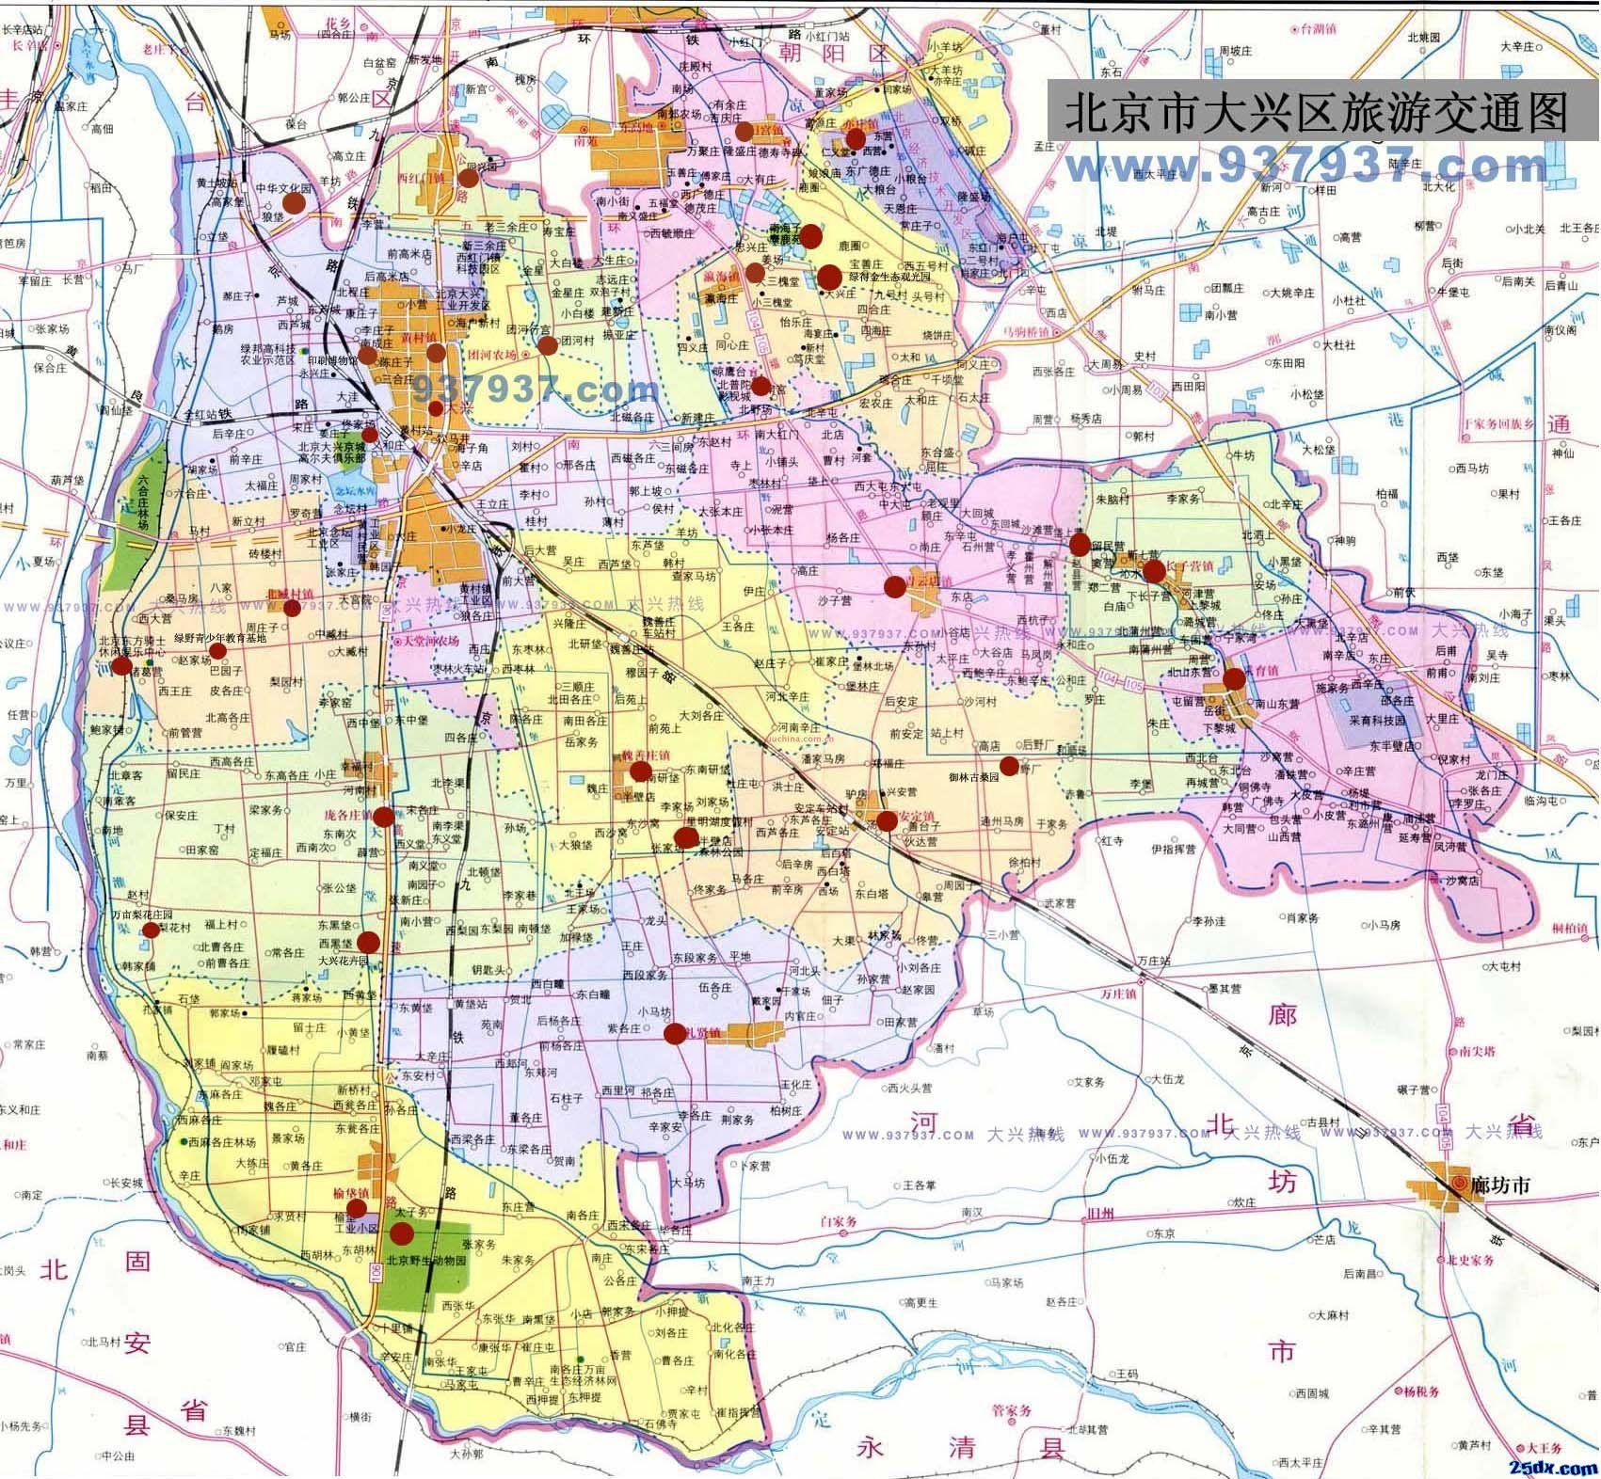Click the 榆垡镇 red marker
The width and height of the screenshot is (1601, 1479).
(x=356, y=1208)
